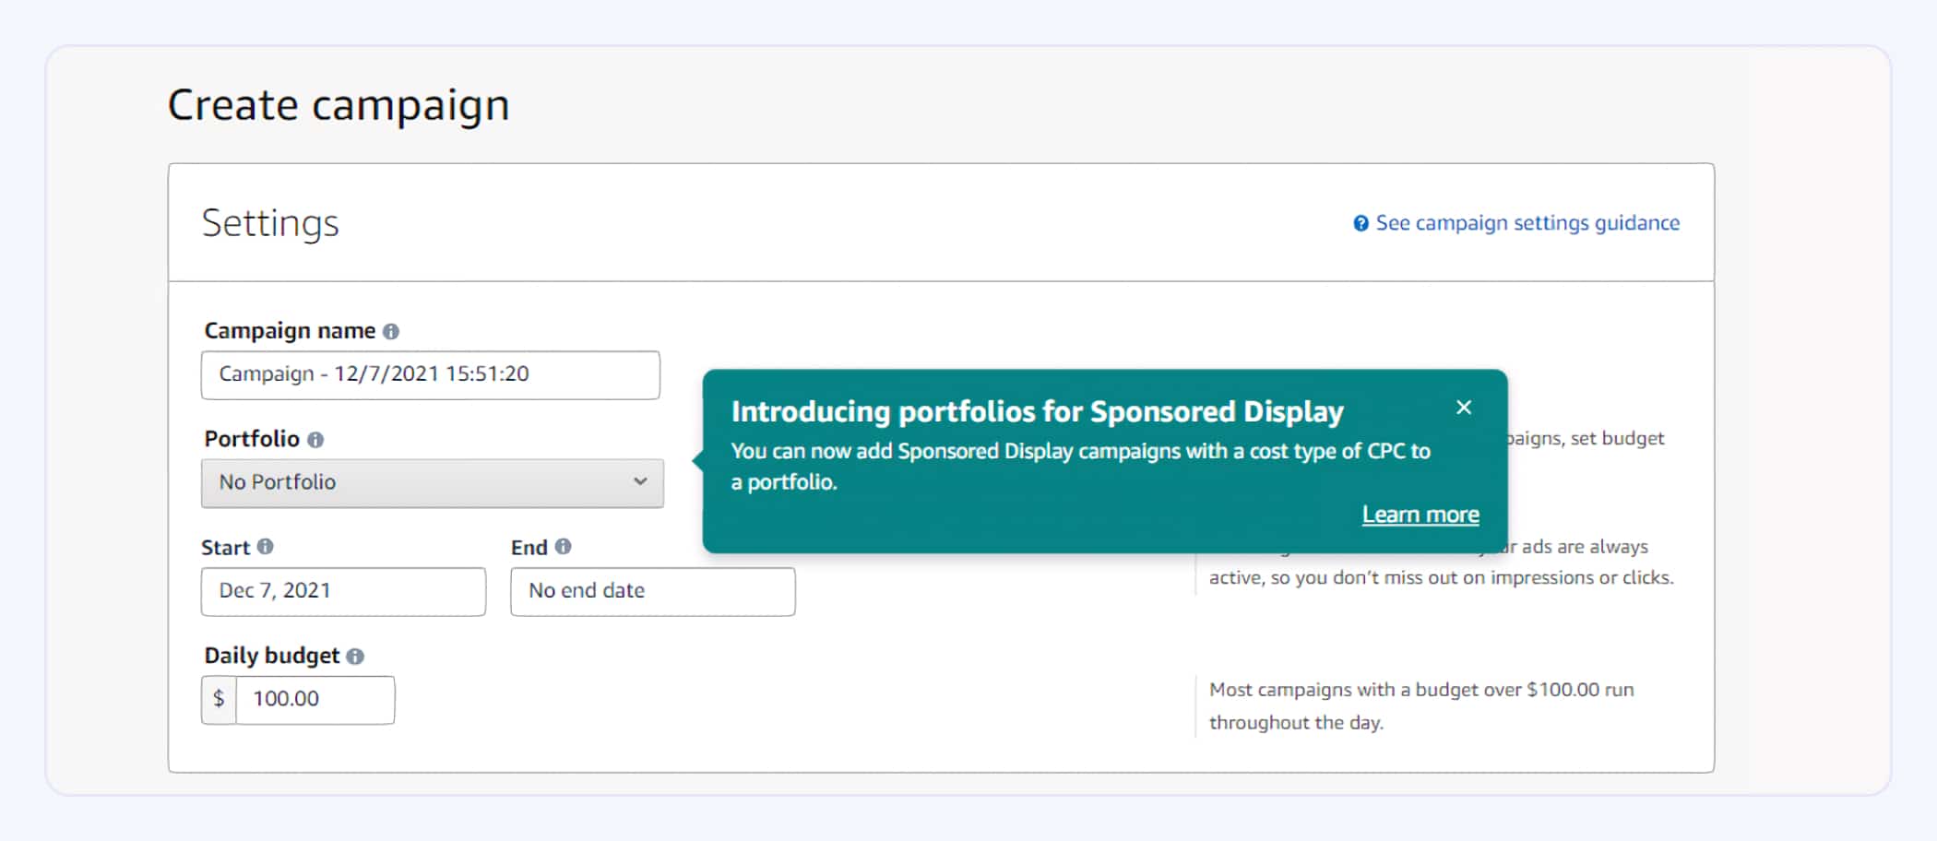
Task: Click the Introducing portfolios popup heading
Action: pyautogui.click(x=1038, y=411)
